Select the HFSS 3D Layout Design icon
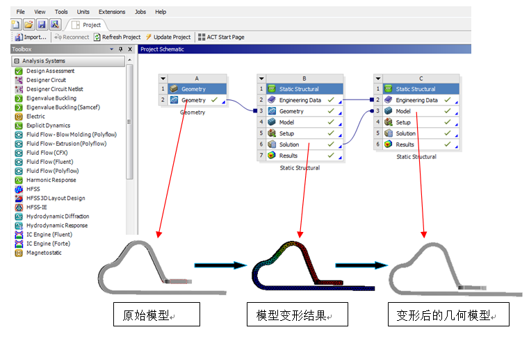The height and width of the screenshot is (341, 529). click(x=19, y=199)
